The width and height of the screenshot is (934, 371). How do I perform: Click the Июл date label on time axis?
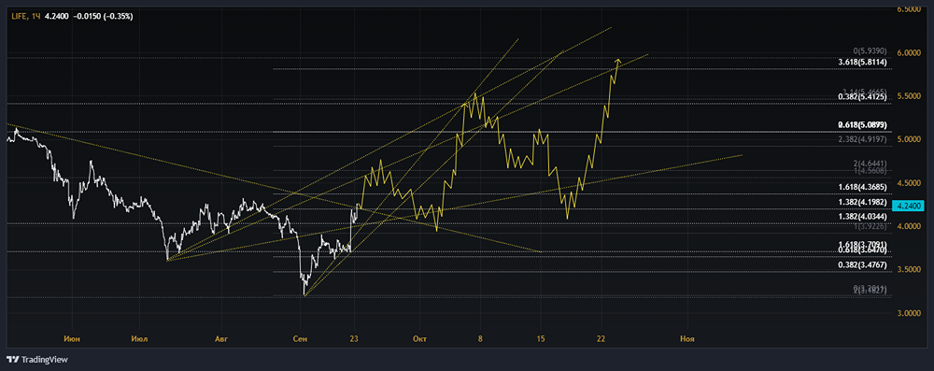pos(139,339)
